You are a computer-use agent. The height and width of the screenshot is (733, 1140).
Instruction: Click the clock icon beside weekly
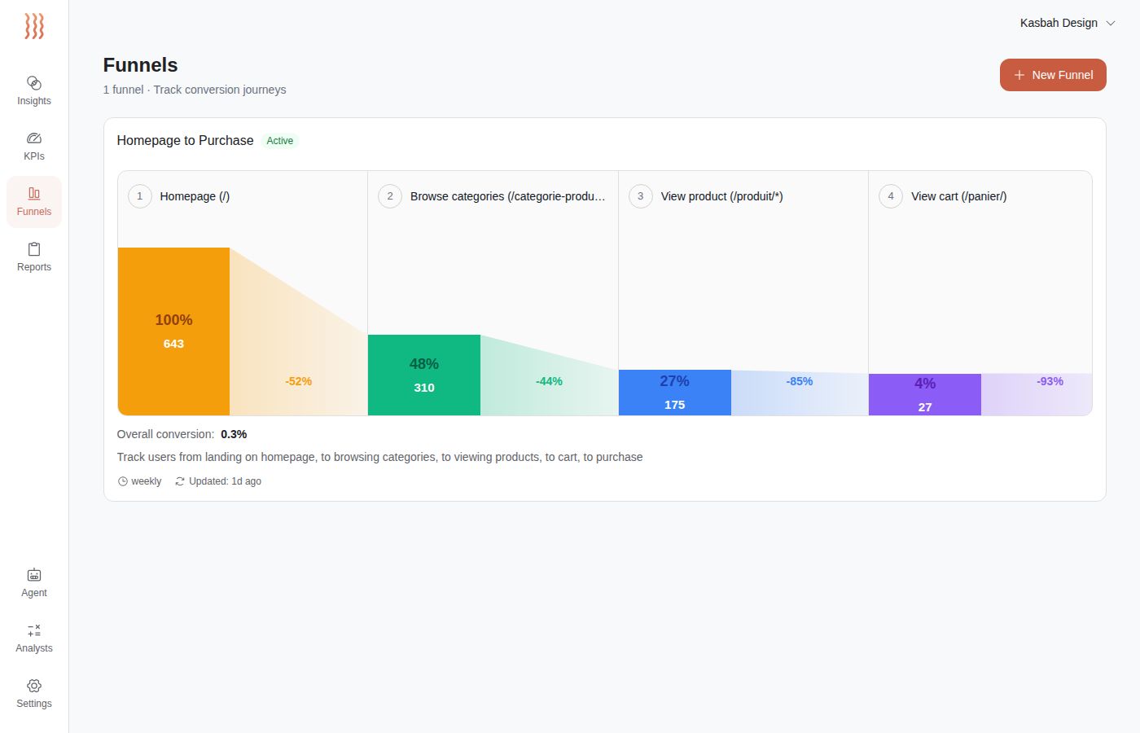tap(122, 481)
